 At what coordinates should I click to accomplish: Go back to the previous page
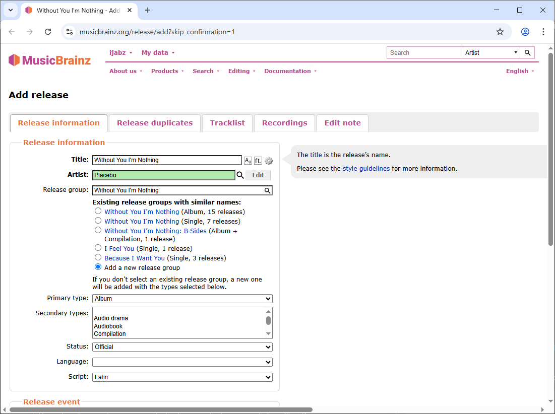pos(12,32)
